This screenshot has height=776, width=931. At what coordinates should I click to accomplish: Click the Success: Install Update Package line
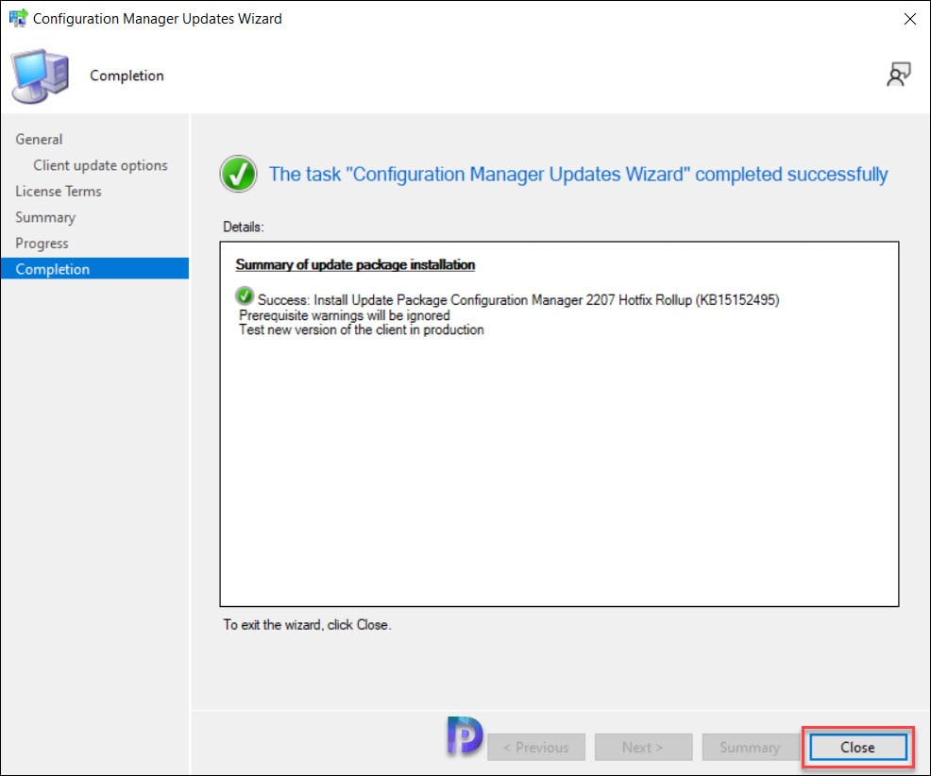click(517, 300)
